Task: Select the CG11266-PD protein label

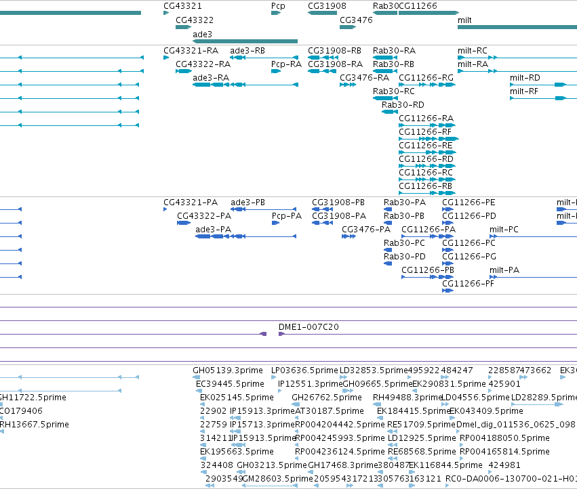Action: click(469, 216)
